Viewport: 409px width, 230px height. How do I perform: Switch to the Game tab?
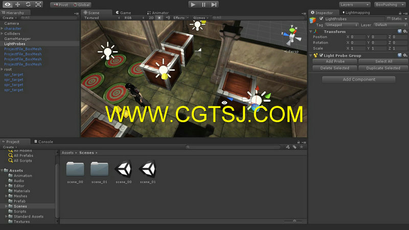[x=124, y=12]
